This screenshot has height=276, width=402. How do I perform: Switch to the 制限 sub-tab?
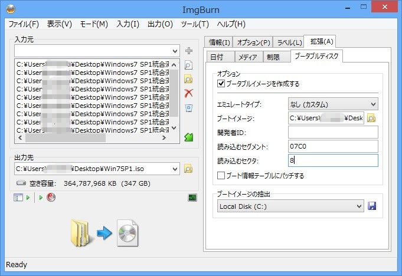pos(277,57)
